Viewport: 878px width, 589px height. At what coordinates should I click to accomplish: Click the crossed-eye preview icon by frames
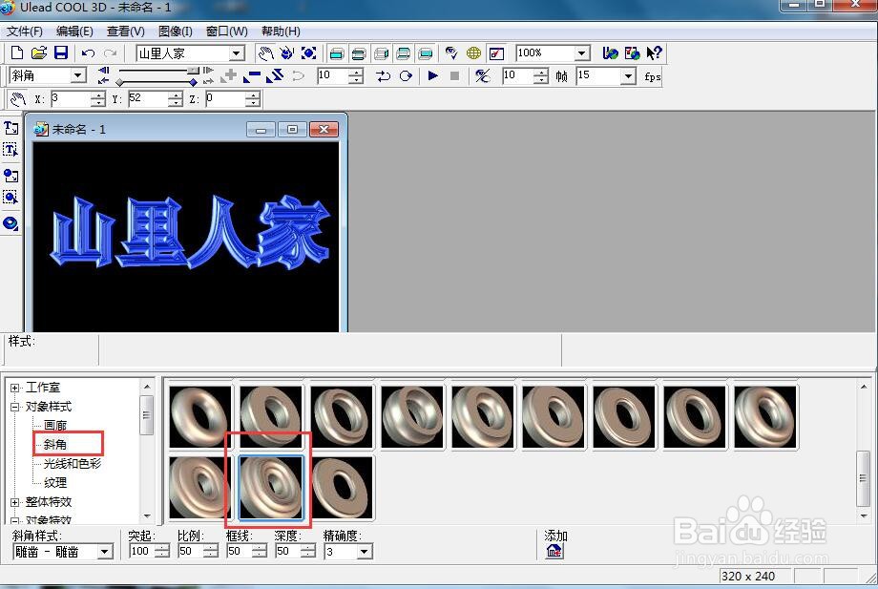point(482,75)
